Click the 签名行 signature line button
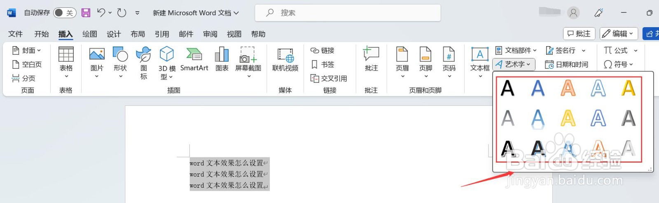659x203 pixels. (x=561, y=50)
